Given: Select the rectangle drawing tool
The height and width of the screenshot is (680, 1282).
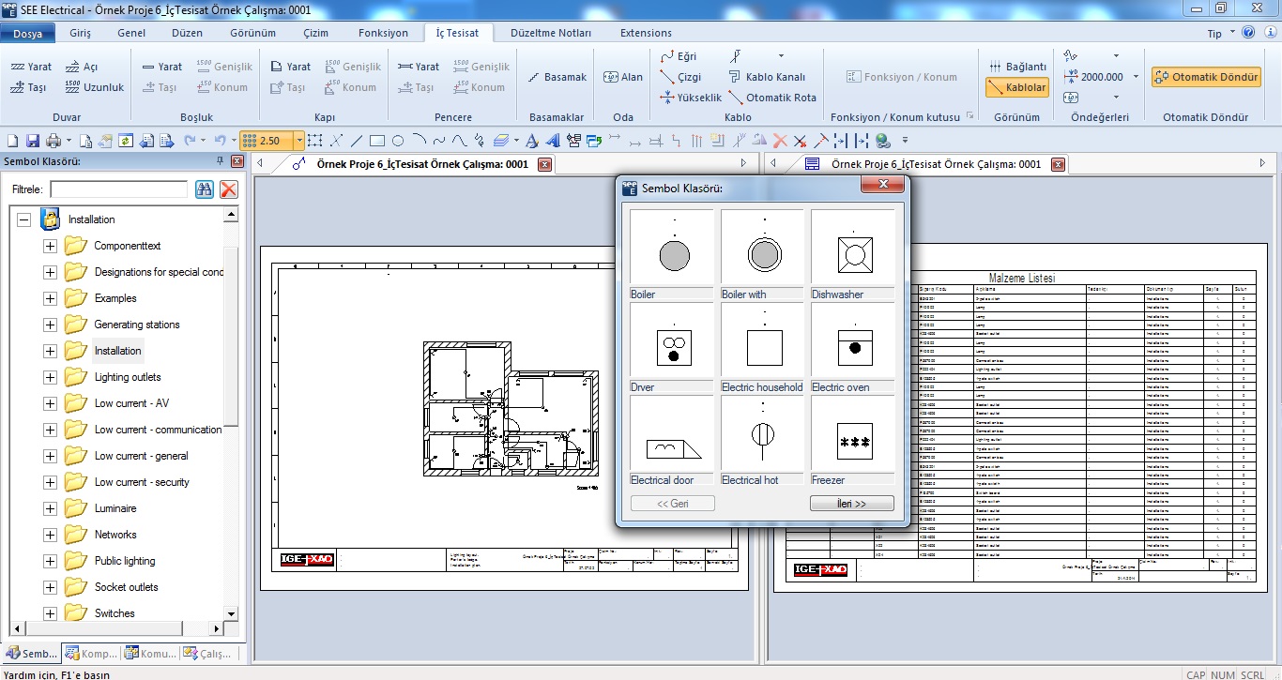Looking at the screenshot, I should pyautogui.click(x=377, y=141).
